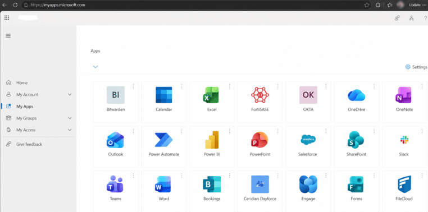
Task: Open the Bookings app
Action: (212, 191)
